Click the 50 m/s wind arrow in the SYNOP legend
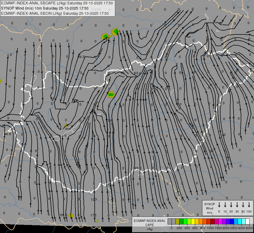 click(x=243, y=205)
